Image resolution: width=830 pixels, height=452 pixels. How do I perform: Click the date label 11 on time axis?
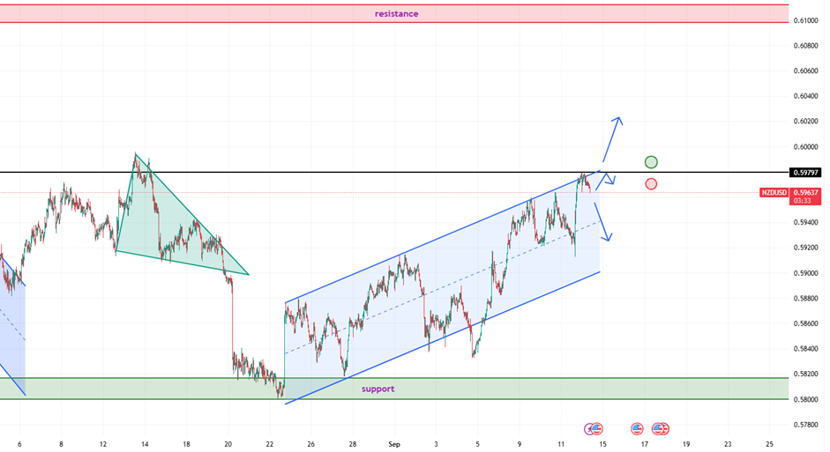click(561, 445)
